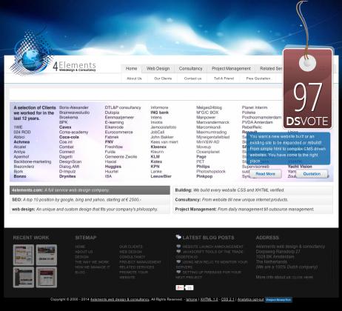Image resolution: width=342 pixels, height=311 pixels.
Task: Select the Consultancy internet products row
Action: click(252, 200)
